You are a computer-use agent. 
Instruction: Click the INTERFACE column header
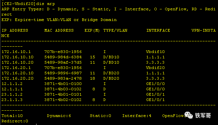pyautogui.click(x=158, y=30)
